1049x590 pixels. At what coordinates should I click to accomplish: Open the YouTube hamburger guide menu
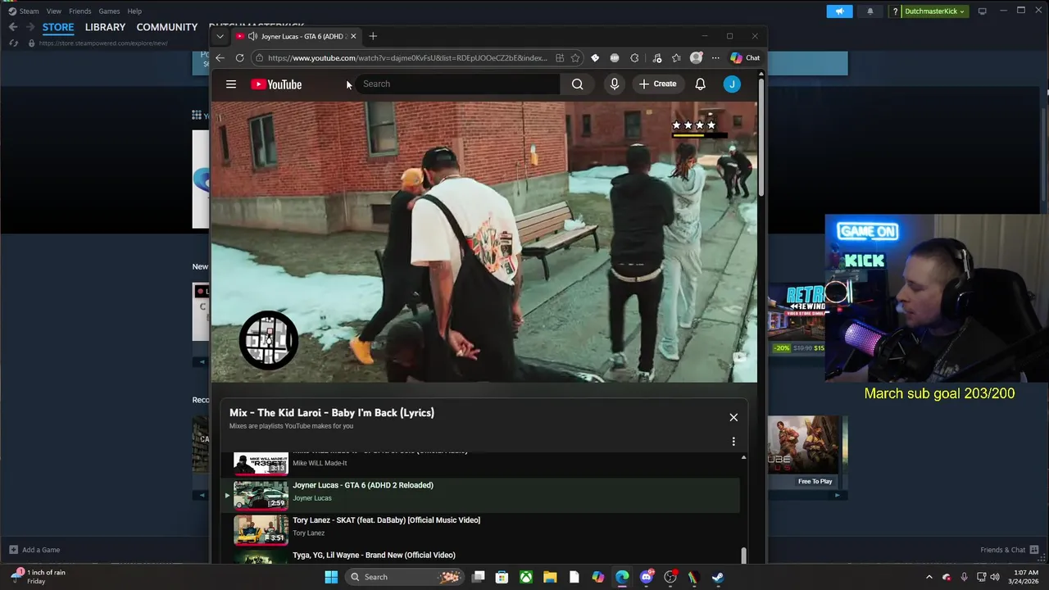pos(231,84)
